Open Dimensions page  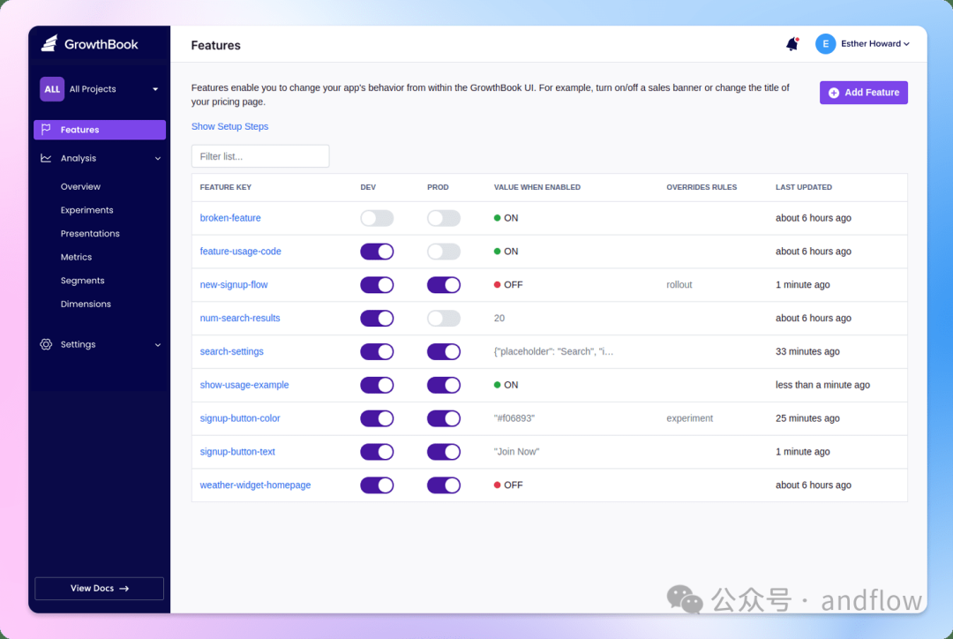(x=86, y=304)
